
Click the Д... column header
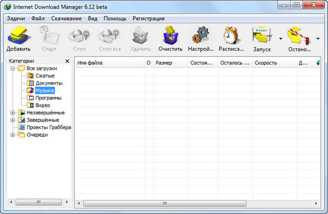(306, 63)
